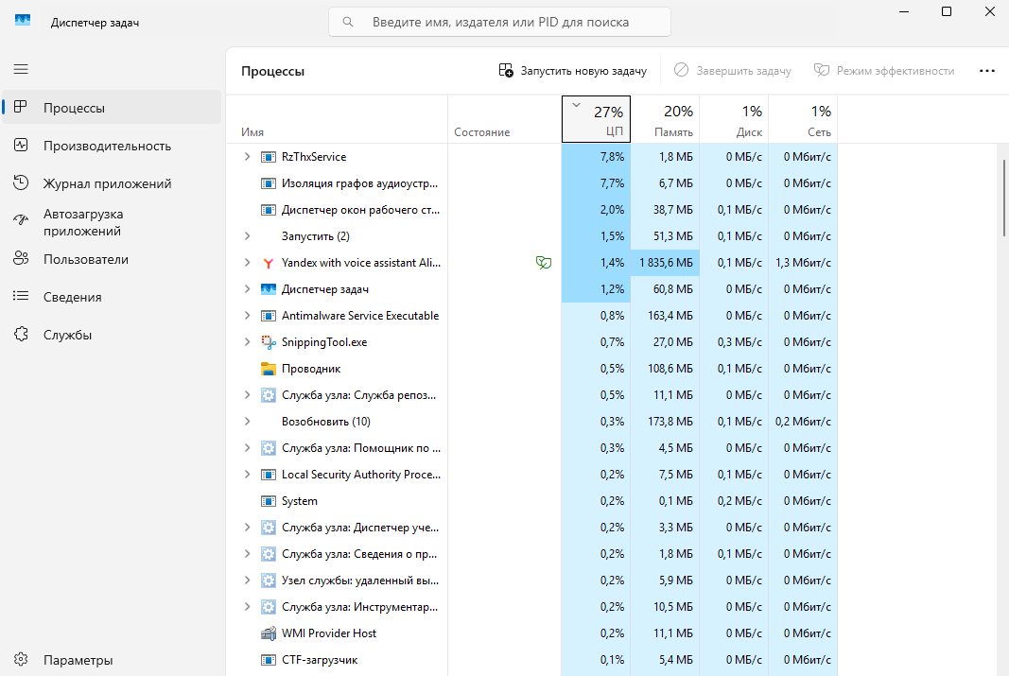Click the search field for processes

coord(500,22)
